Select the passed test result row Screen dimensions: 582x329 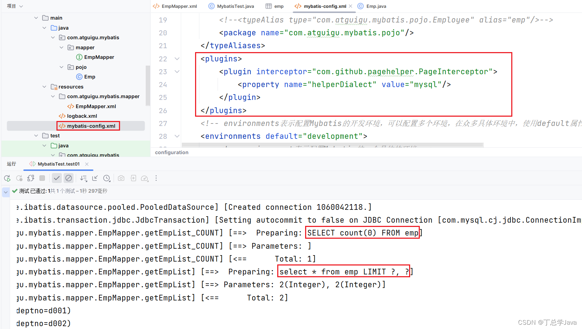[x=60, y=191]
